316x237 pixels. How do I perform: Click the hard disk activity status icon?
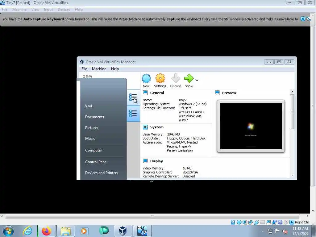233,222
